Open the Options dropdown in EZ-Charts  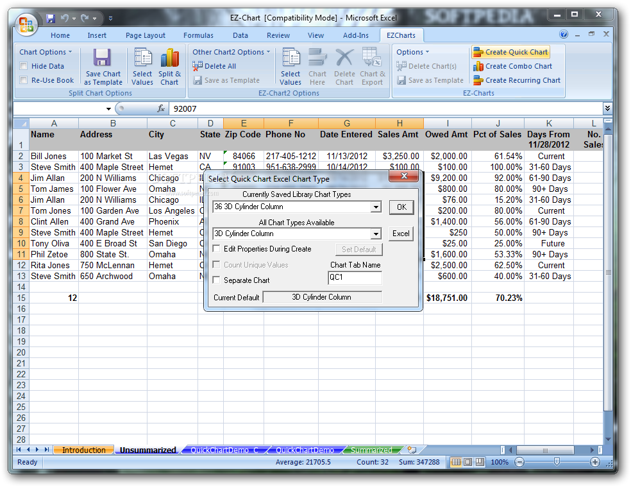click(412, 52)
